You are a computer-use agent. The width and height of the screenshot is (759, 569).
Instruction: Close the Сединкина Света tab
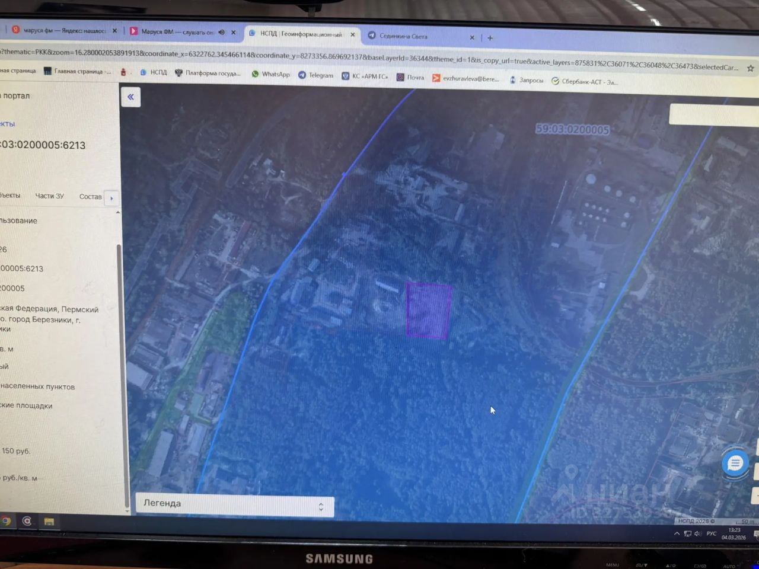pos(472,37)
